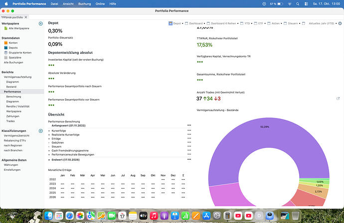Viewport: 344px width, 223px height.
Task: Click the grey Sparpläne icon in the sidebar
Action: point(6,57)
